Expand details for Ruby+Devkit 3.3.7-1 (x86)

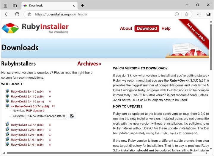(x=50, y=125)
